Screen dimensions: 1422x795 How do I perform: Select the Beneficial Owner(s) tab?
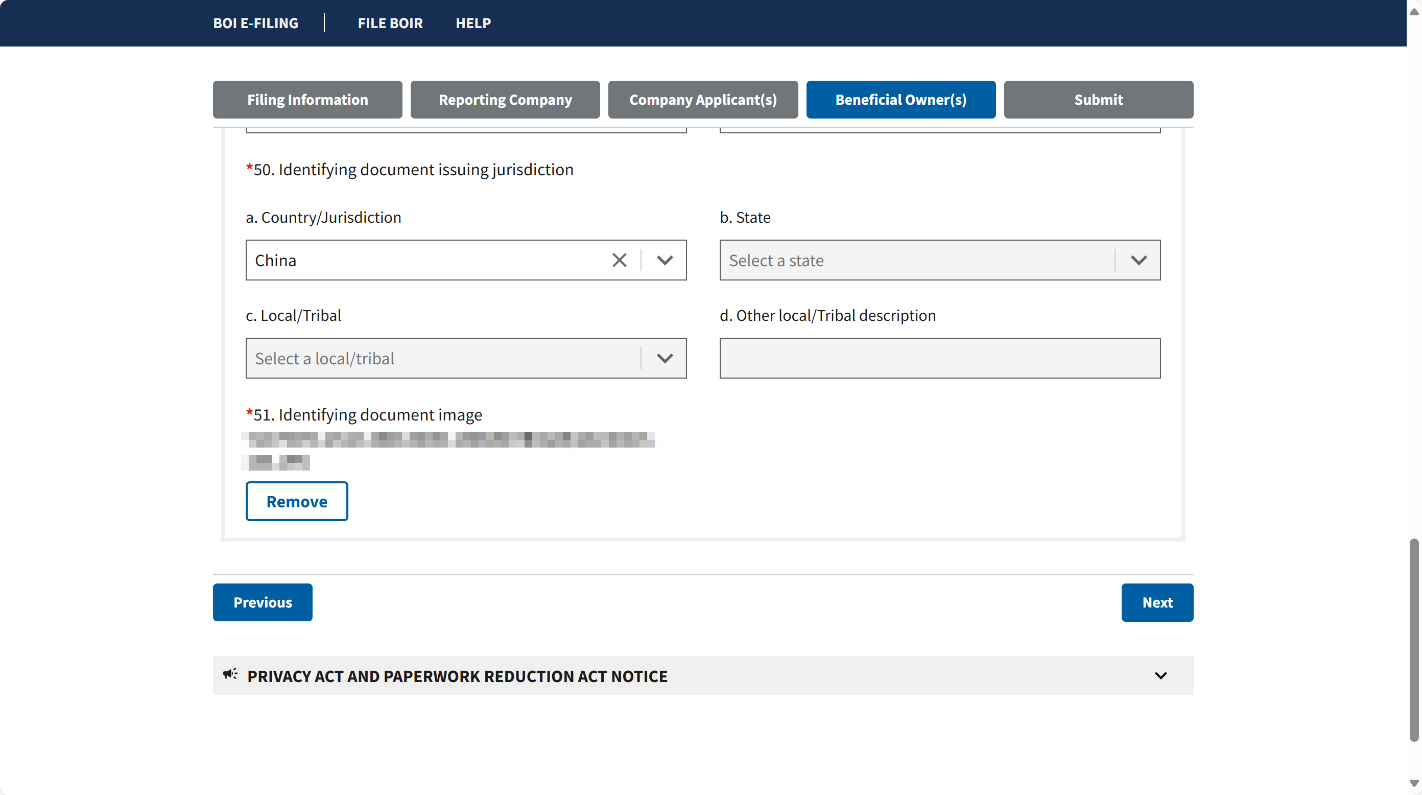tap(901, 99)
